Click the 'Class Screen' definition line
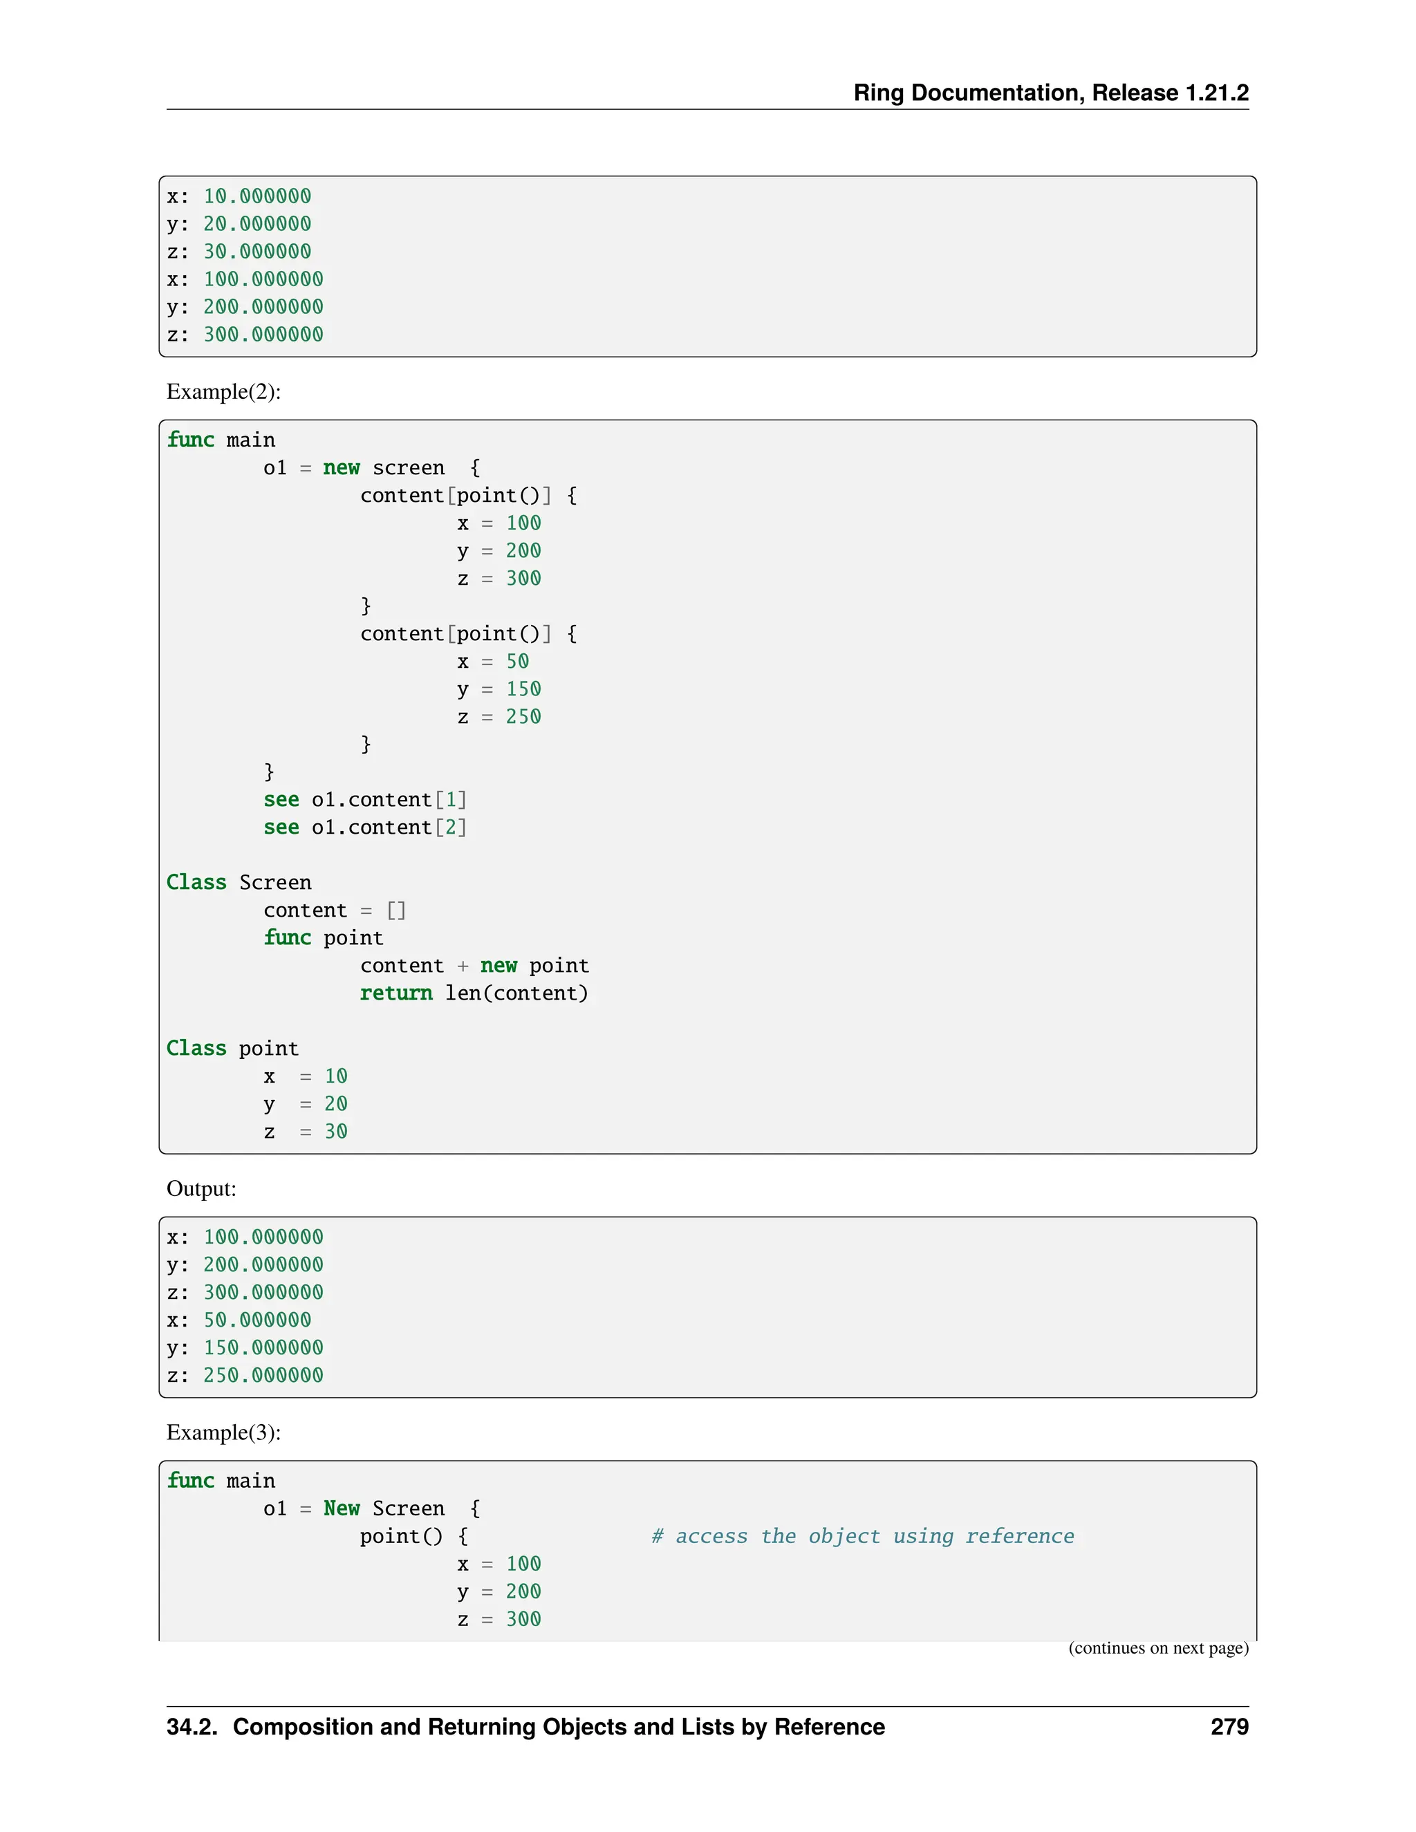Viewport: 1416px width, 1832px height. point(239,882)
